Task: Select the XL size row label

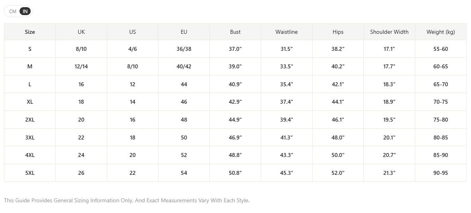Action: (30, 102)
